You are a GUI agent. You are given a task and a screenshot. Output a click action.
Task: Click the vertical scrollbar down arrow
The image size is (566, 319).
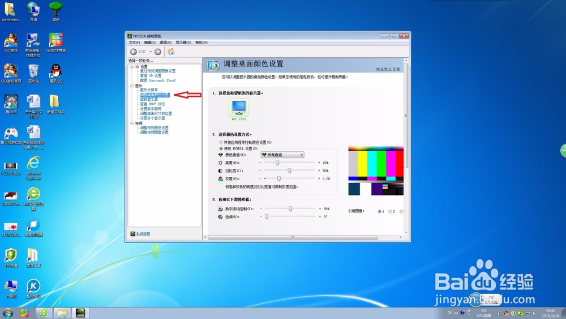point(406,232)
